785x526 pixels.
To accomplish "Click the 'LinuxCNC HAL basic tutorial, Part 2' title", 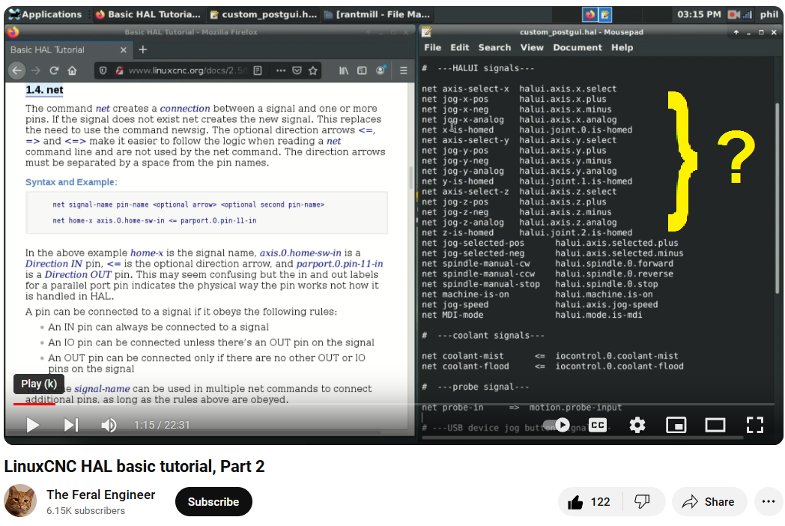I will [134, 466].
